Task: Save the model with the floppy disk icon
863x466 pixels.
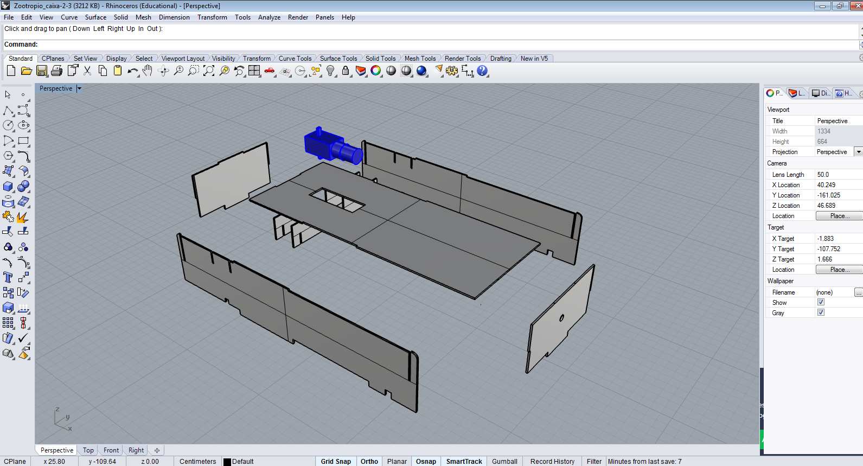Action: (41, 71)
